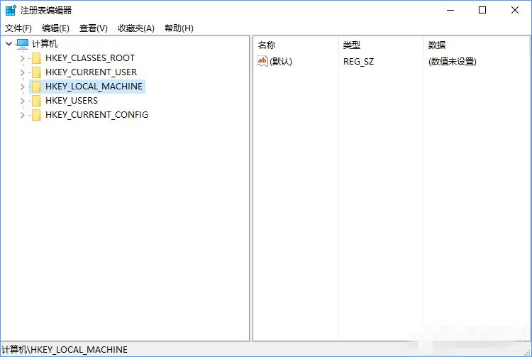The height and width of the screenshot is (357, 532).
Task: Click the HKEY_USERS folder icon
Action: point(36,101)
